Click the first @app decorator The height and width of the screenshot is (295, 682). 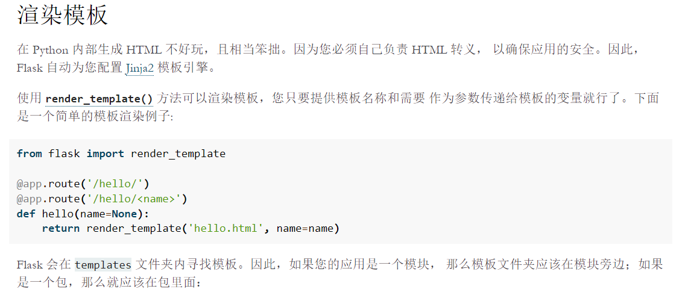(30, 184)
